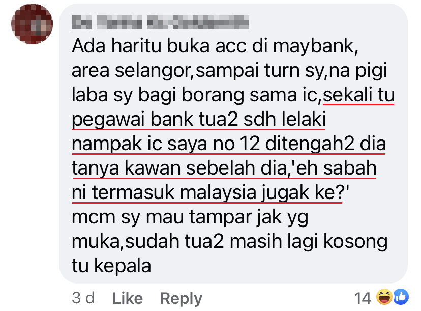View the 14 reactions count
Screen dimensions: 421x311
click(x=363, y=298)
